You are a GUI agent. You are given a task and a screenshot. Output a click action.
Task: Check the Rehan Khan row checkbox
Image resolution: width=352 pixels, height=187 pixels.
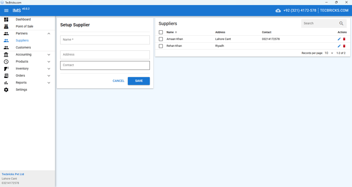click(161, 46)
